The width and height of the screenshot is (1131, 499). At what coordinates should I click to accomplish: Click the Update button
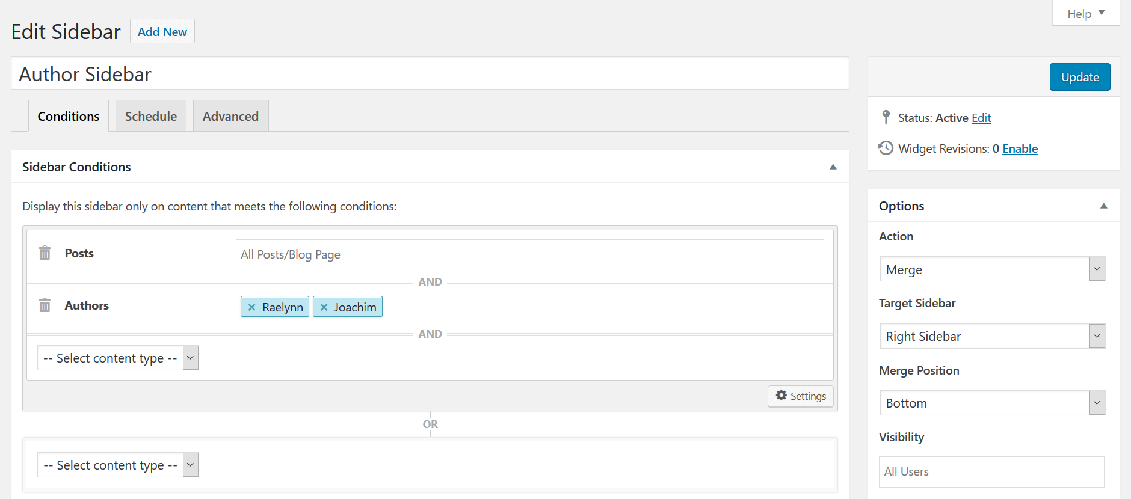click(1079, 77)
